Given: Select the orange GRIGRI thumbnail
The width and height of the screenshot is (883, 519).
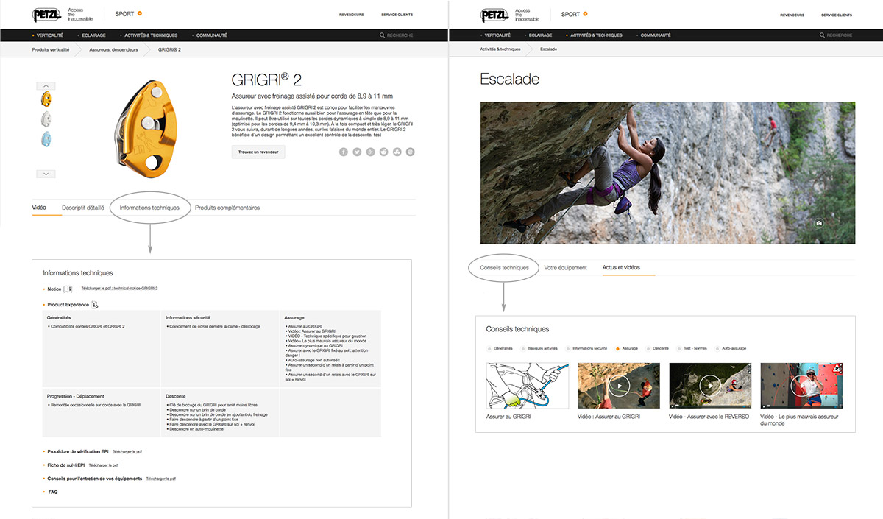Looking at the screenshot, I should coord(46,99).
